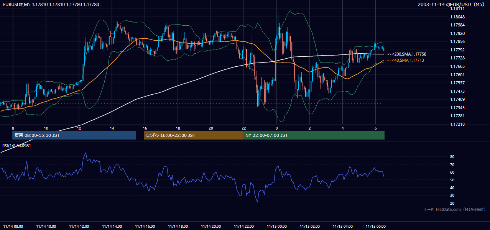Click the HistData.com data source credit
490x230 pixels.
[455, 210]
